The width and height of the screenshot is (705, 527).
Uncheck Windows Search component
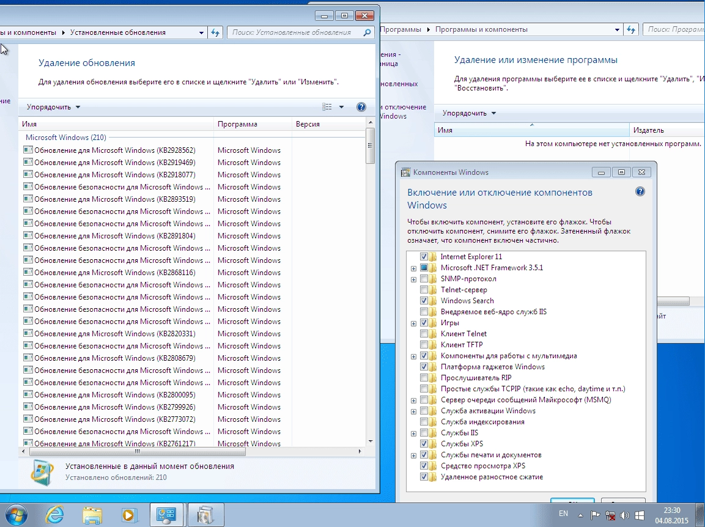coord(424,301)
